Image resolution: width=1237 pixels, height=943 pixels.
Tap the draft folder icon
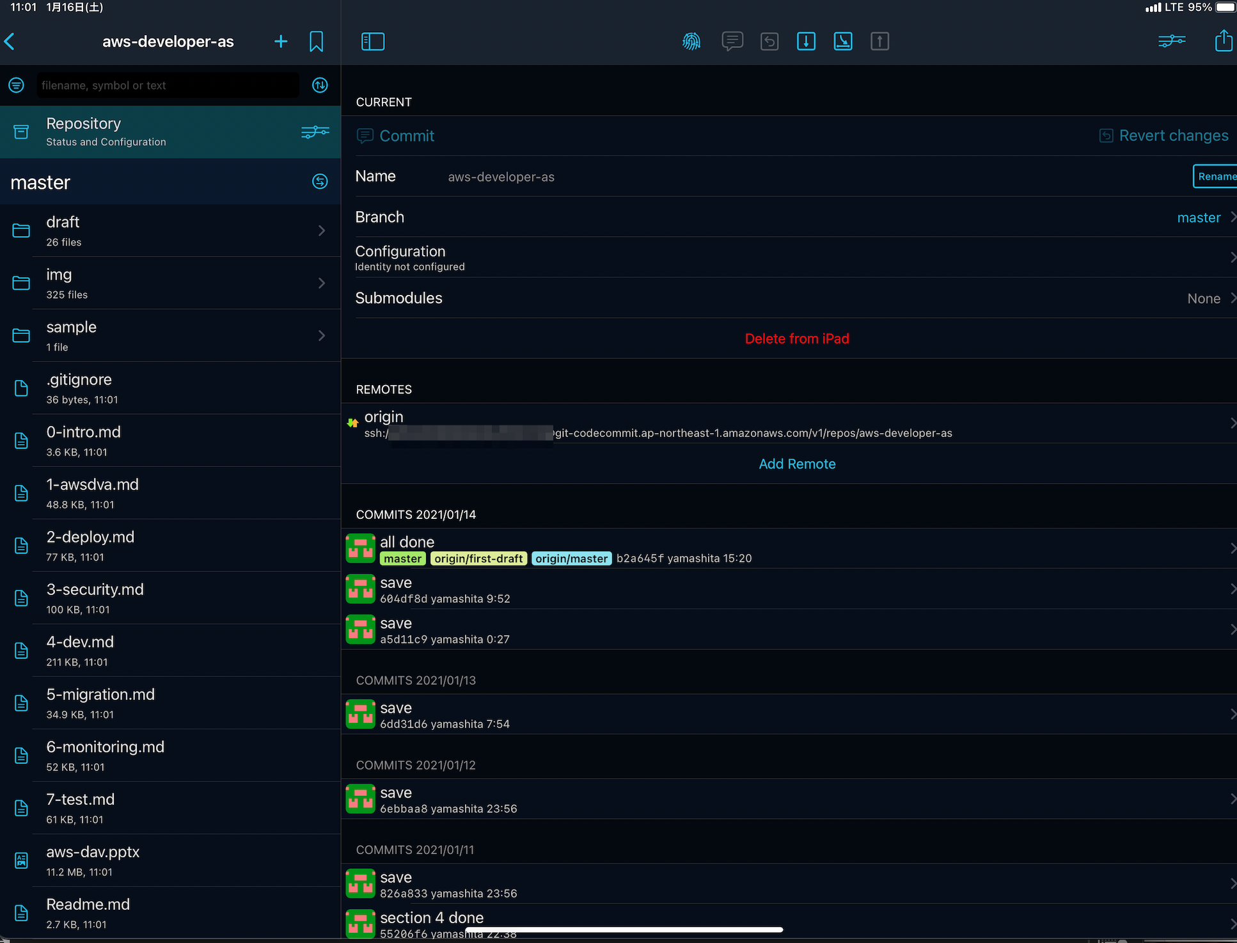[21, 230]
